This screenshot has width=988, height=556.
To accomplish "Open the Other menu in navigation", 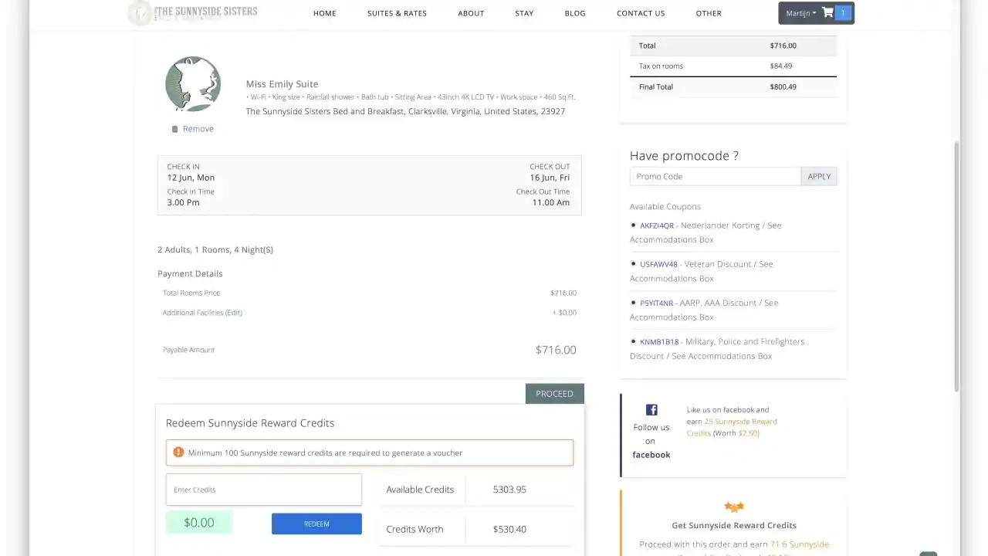I will (x=709, y=13).
